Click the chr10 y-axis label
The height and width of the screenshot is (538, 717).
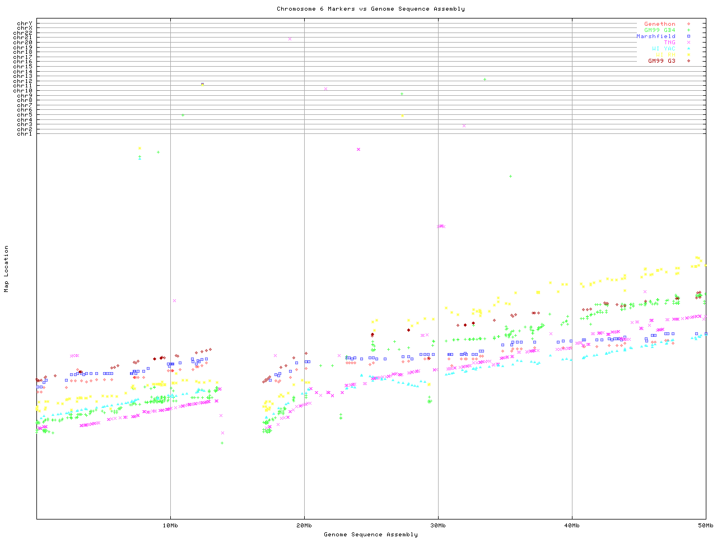pyautogui.click(x=23, y=91)
